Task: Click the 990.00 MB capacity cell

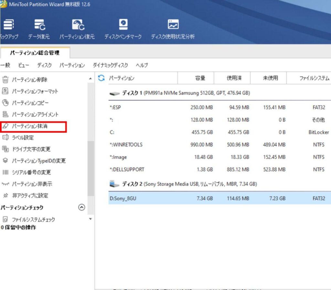Action: (x=202, y=145)
